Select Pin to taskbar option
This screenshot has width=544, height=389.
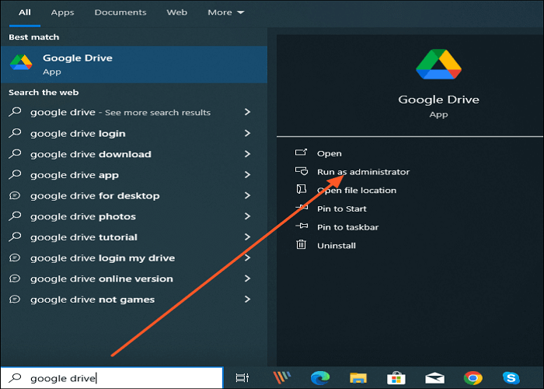click(x=347, y=227)
